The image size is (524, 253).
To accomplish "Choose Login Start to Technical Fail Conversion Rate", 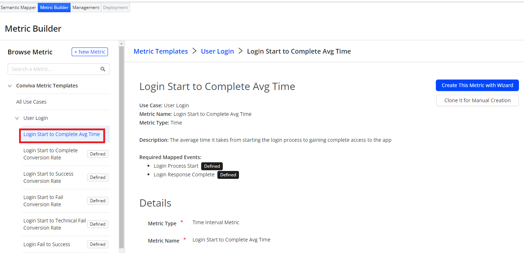I will click(x=54, y=224).
